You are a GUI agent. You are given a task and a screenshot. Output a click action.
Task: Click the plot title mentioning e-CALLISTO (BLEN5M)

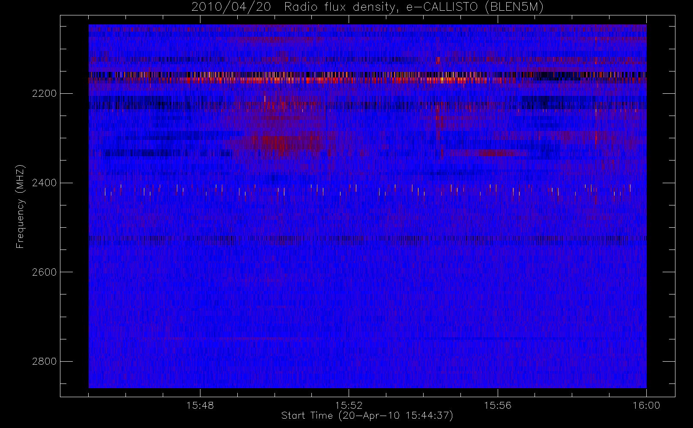click(x=367, y=7)
